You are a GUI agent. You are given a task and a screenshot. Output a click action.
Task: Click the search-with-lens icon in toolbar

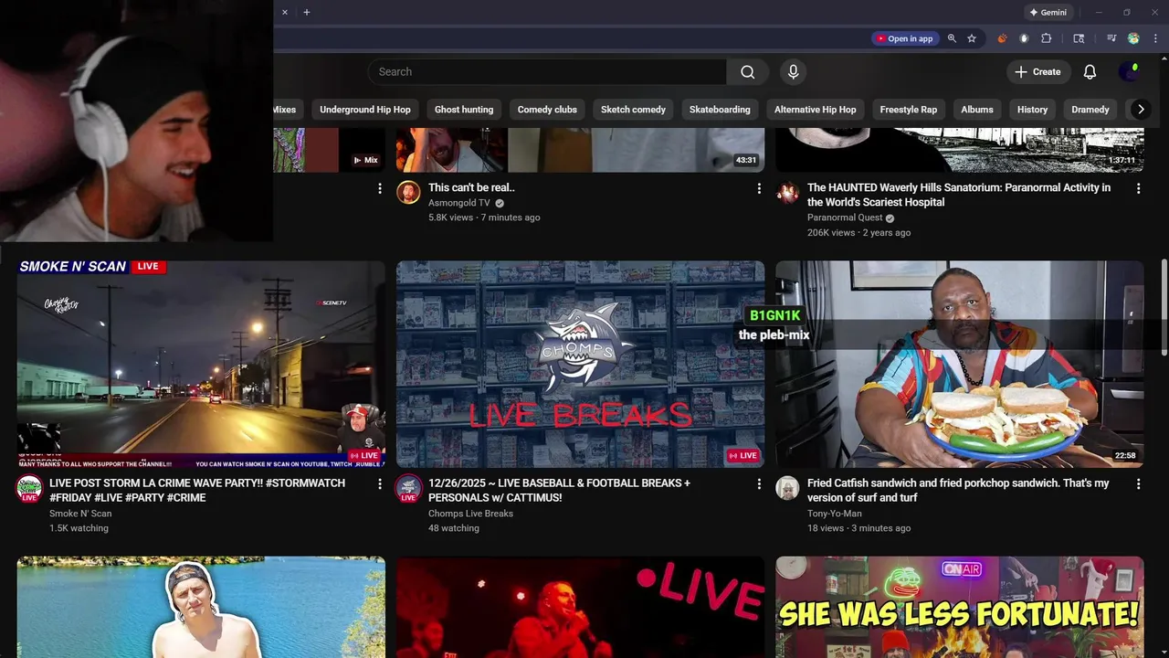pyautogui.click(x=1079, y=38)
